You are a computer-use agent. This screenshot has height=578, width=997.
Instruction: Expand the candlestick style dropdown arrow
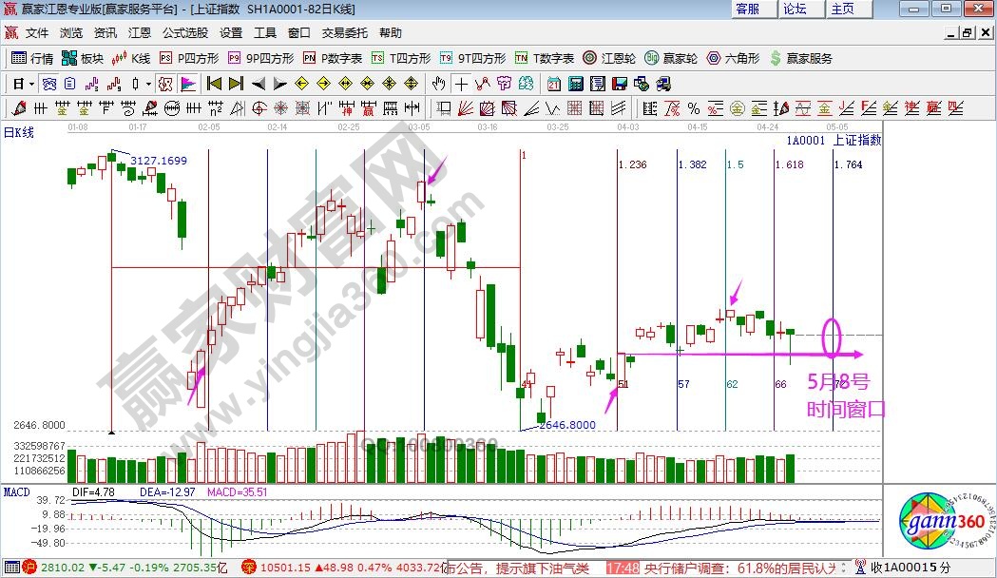coord(148,83)
